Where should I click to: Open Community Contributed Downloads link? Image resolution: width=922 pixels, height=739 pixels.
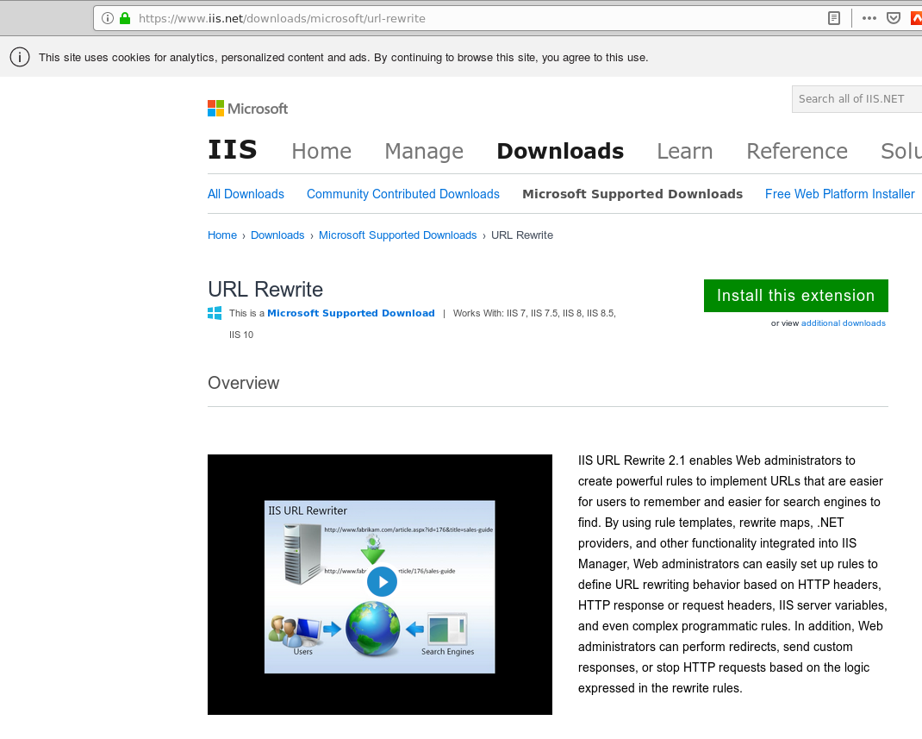point(402,194)
